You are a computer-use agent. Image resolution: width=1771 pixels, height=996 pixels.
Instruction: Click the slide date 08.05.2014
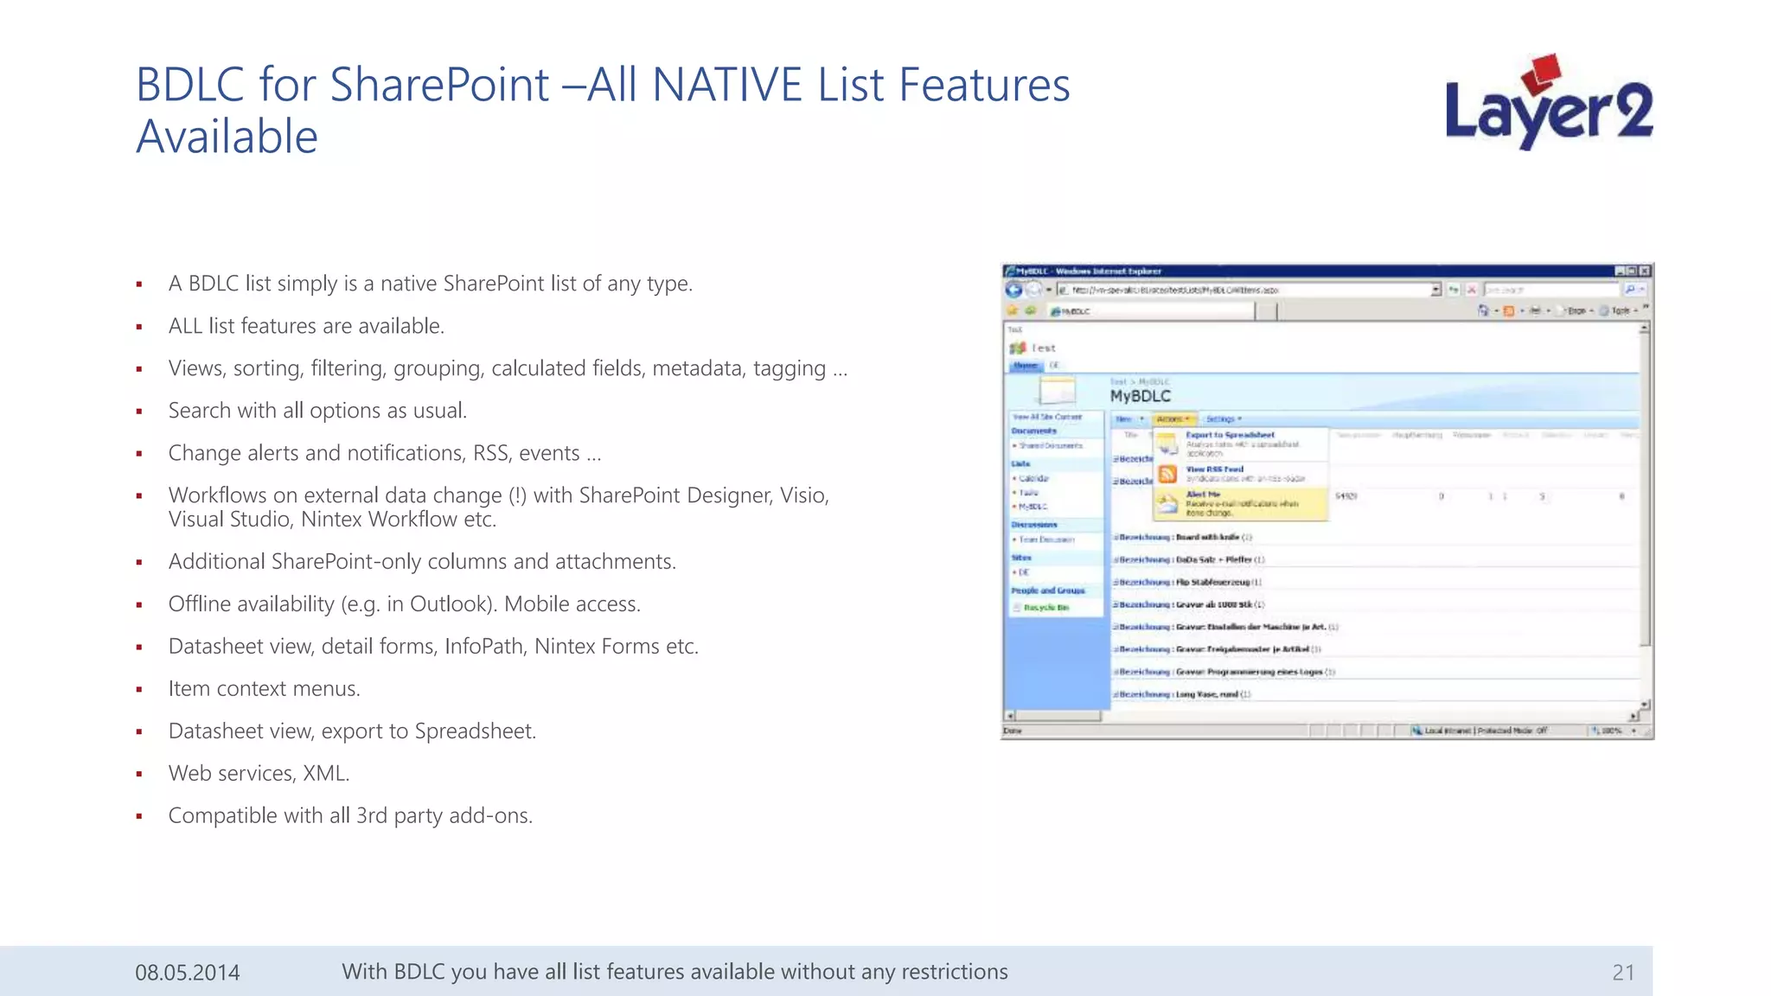[x=187, y=973]
